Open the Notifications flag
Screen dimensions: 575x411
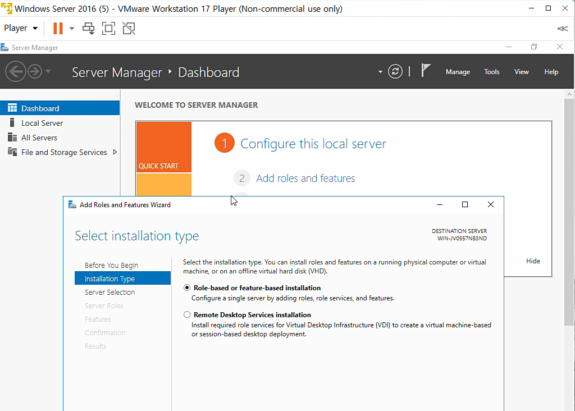pos(426,70)
